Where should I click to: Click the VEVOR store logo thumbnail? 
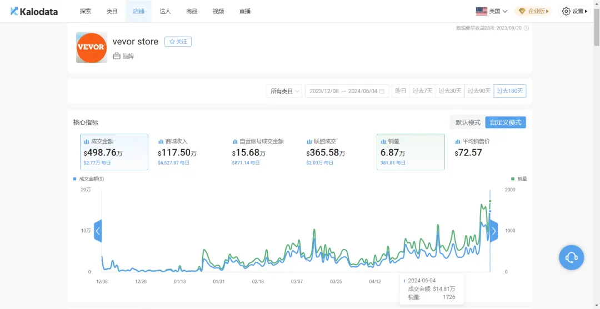pyautogui.click(x=91, y=47)
